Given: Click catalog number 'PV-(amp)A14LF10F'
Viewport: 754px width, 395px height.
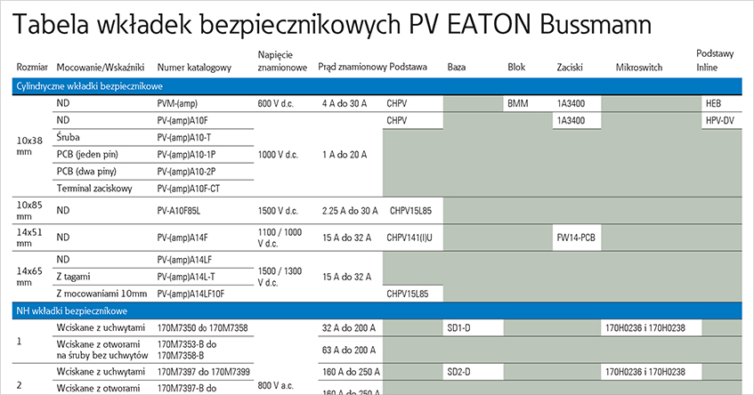Looking at the screenshot, I should tap(191, 294).
